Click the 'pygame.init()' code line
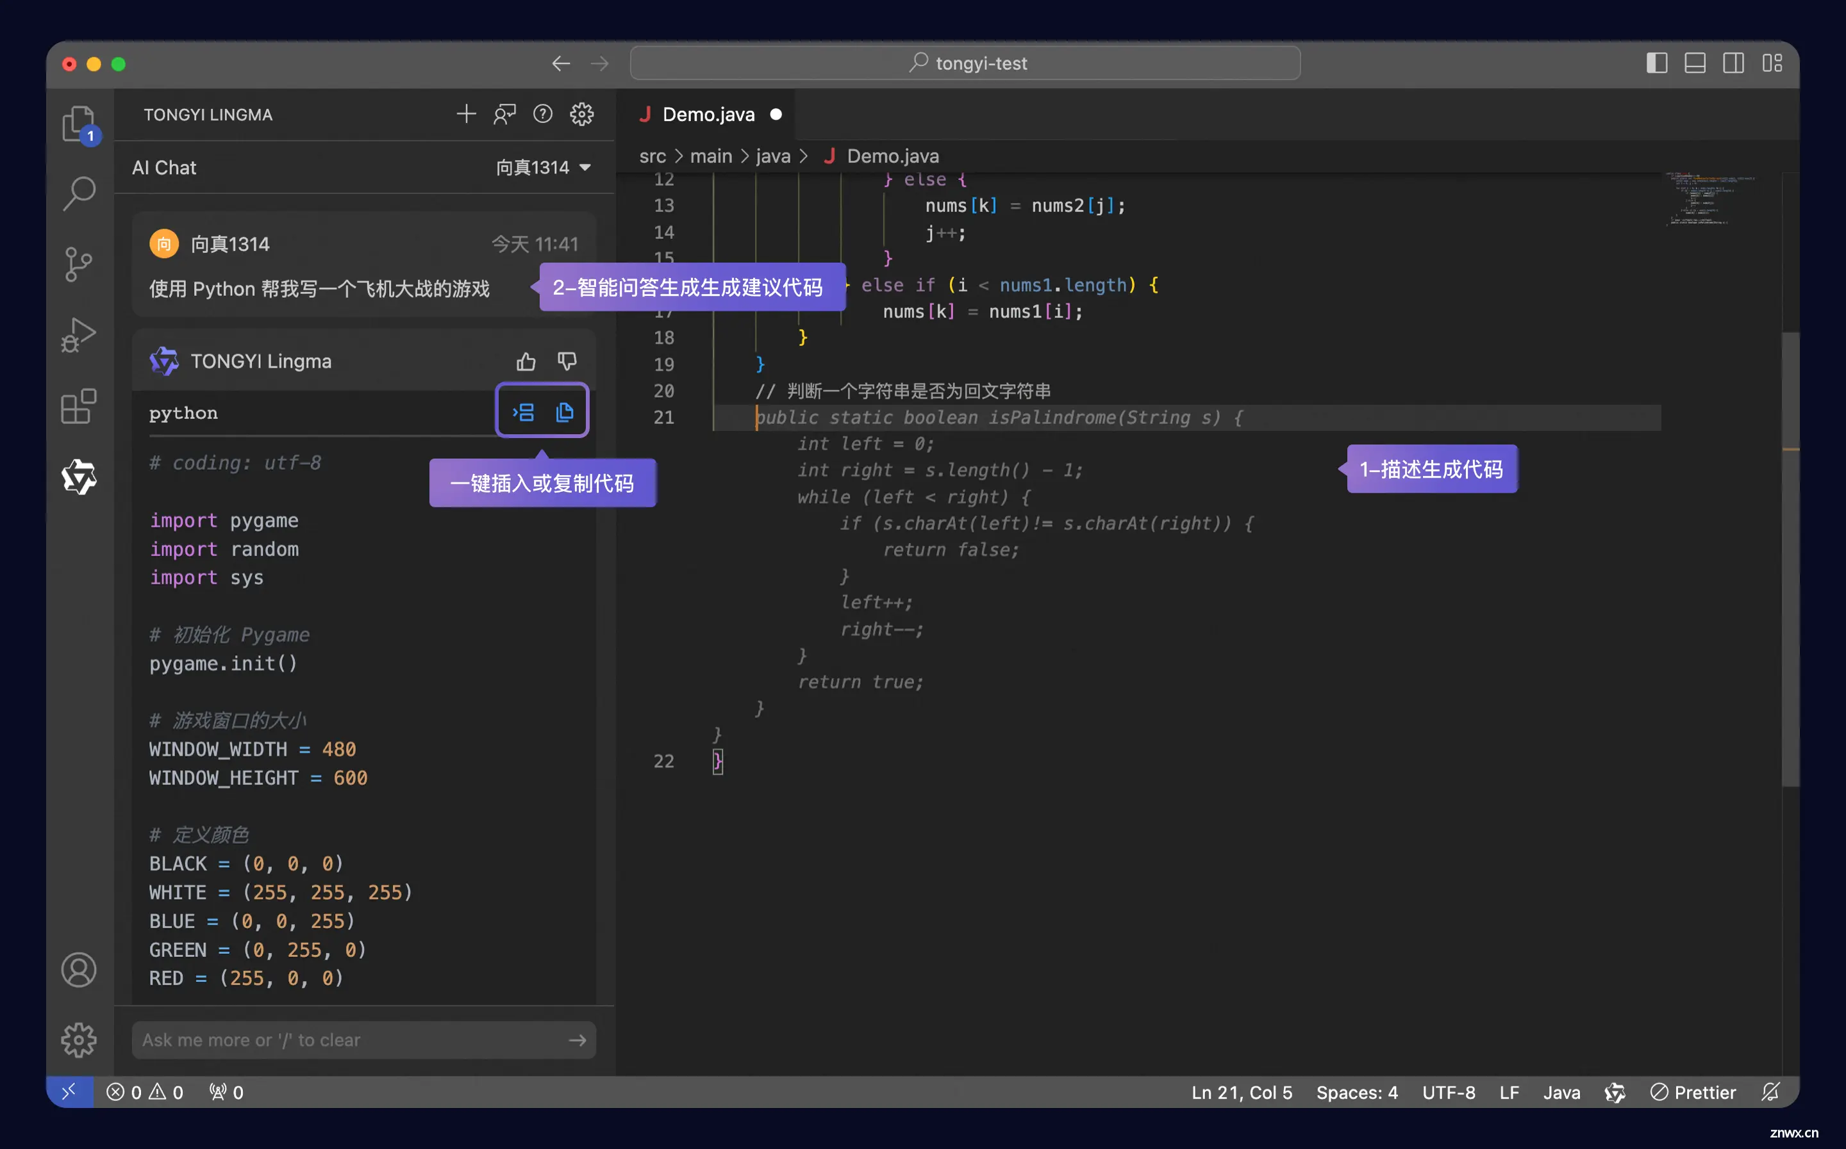1846x1149 pixels. [223, 664]
